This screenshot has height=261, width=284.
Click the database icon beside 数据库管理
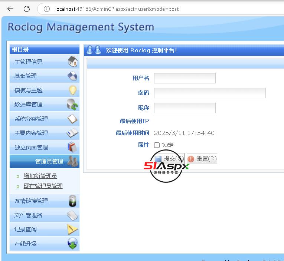(x=72, y=105)
